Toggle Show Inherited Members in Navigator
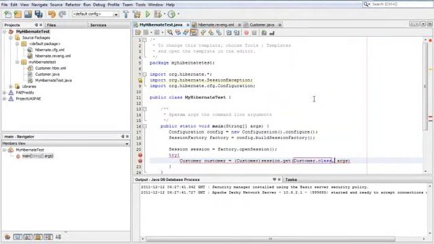The width and height of the screenshot is (434, 244). (x=7, y=237)
